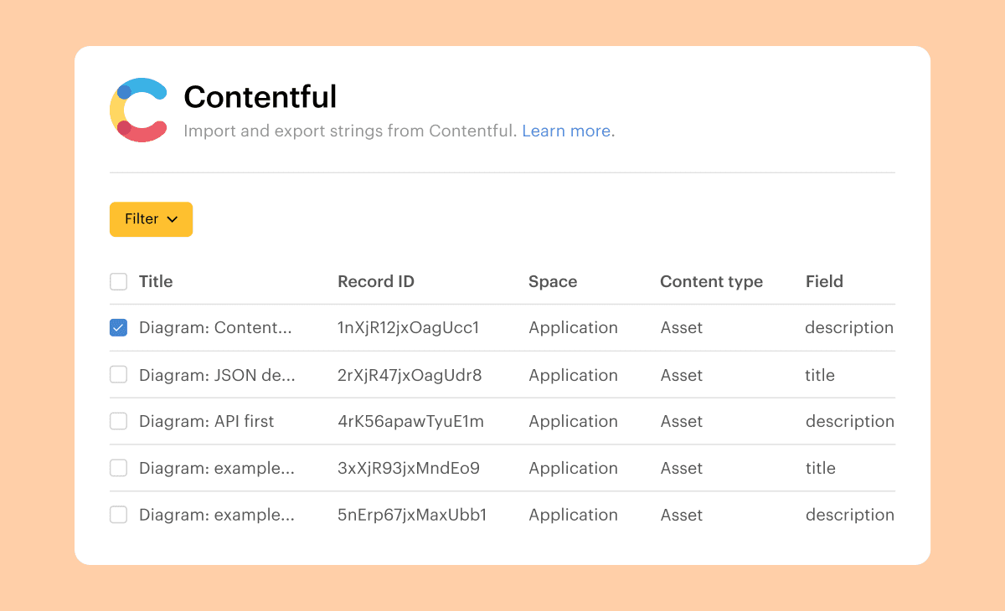Image resolution: width=1005 pixels, height=611 pixels.
Task: Toggle the select-all checkbox in header
Action: [x=119, y=282]
